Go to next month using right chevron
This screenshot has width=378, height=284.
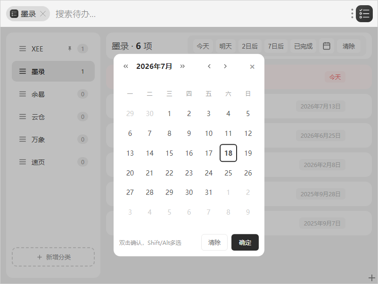click(225, 67)
